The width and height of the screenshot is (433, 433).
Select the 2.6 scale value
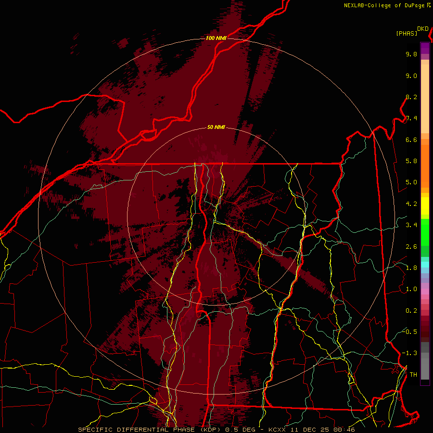pyautogui.click(x=411, y=246)
